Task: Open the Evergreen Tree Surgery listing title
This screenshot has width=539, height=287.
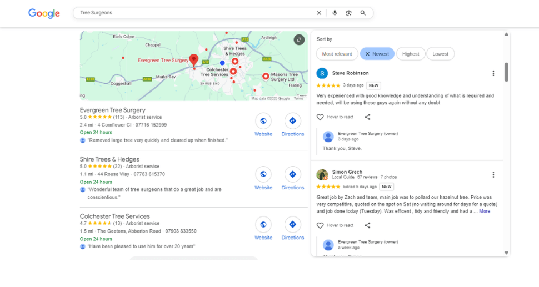Action: click(112, 110)
